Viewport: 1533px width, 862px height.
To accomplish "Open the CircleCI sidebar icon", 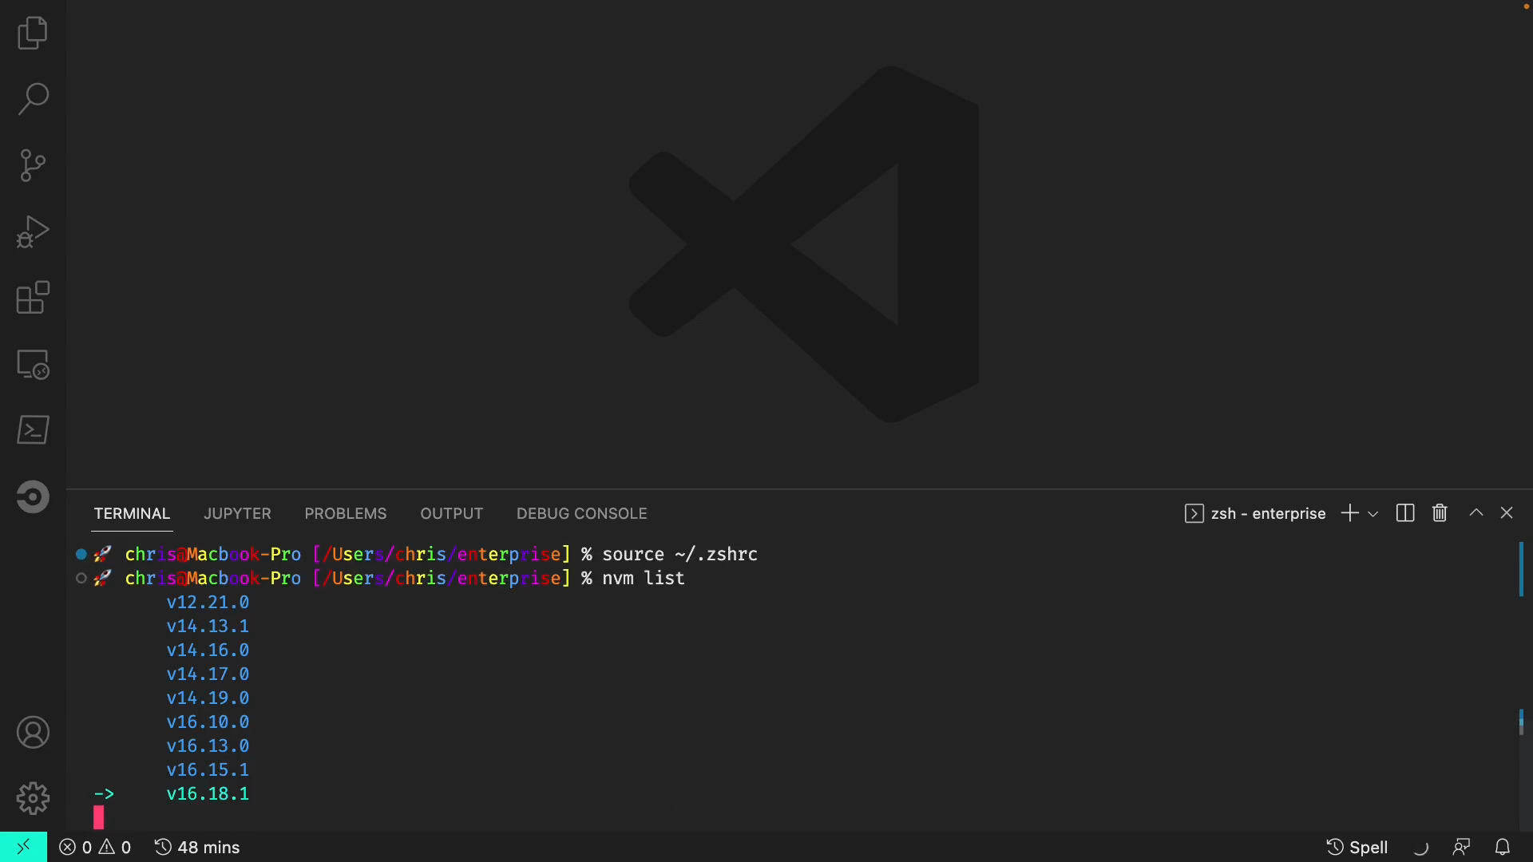I will click(x=33, y=496).
